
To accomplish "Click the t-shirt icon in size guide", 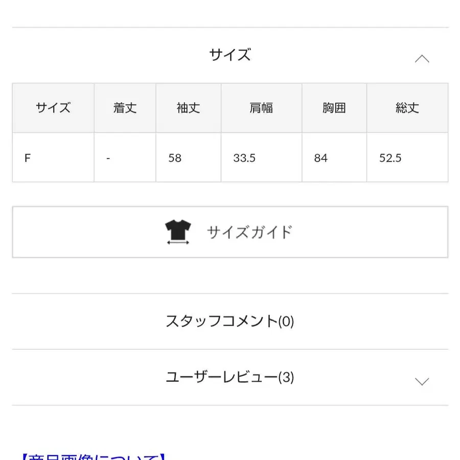I will point(177,232).
